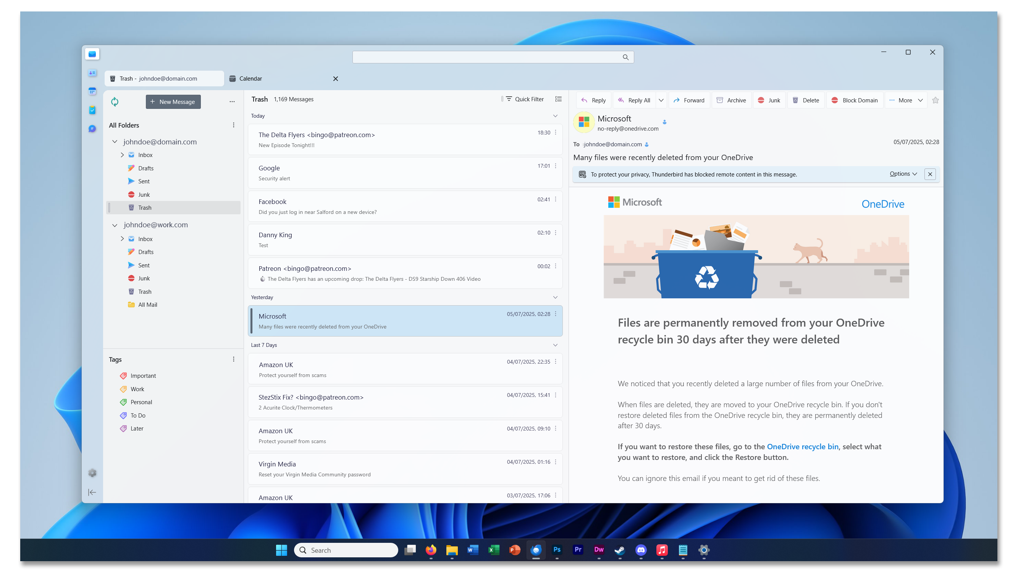Toggle the Quick Filter bar
This screenshot has width=1018, height=573.
(524, 99)
